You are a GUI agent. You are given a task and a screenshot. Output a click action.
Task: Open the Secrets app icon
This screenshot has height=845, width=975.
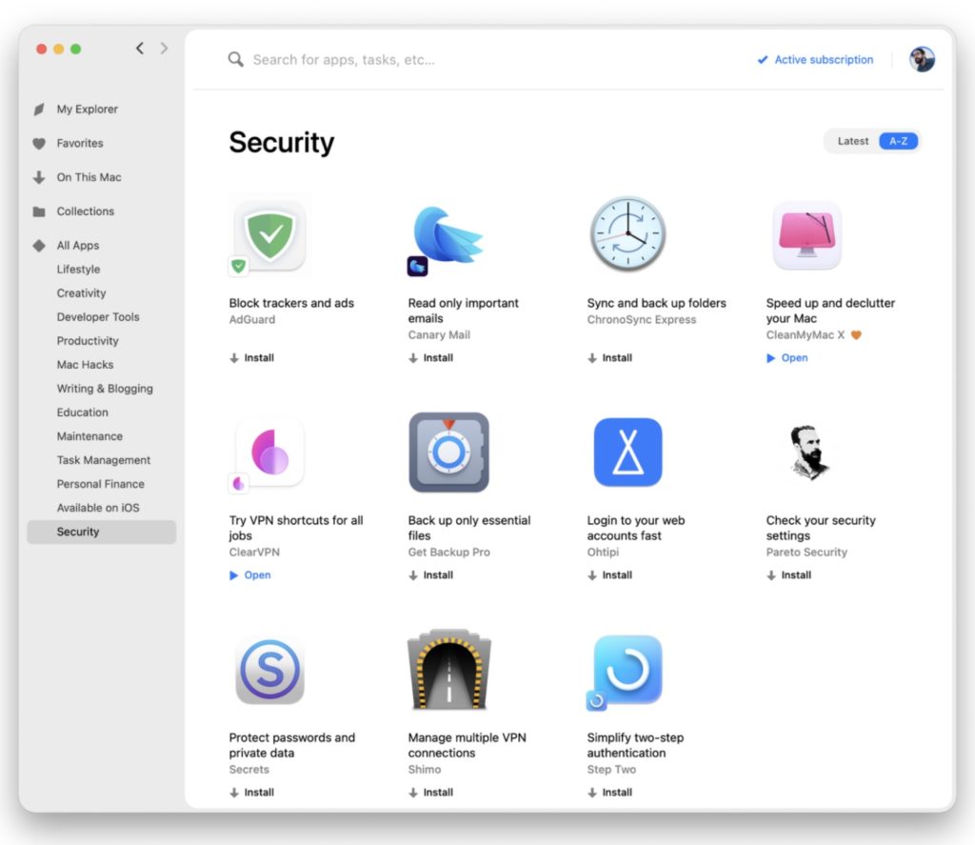click(x=270, y=671)
